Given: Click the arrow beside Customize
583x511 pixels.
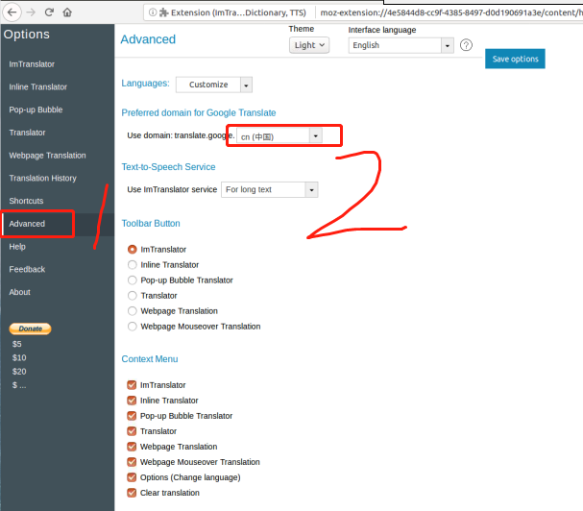Looking at the screenshot, I should [x=246, y=85].
